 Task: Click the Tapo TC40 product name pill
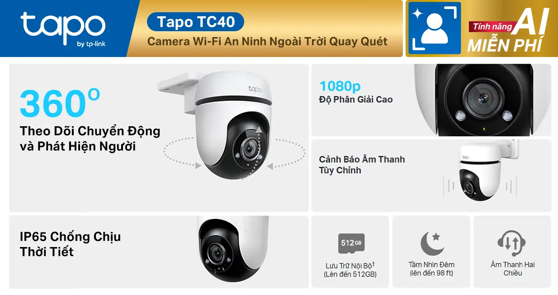196,22
